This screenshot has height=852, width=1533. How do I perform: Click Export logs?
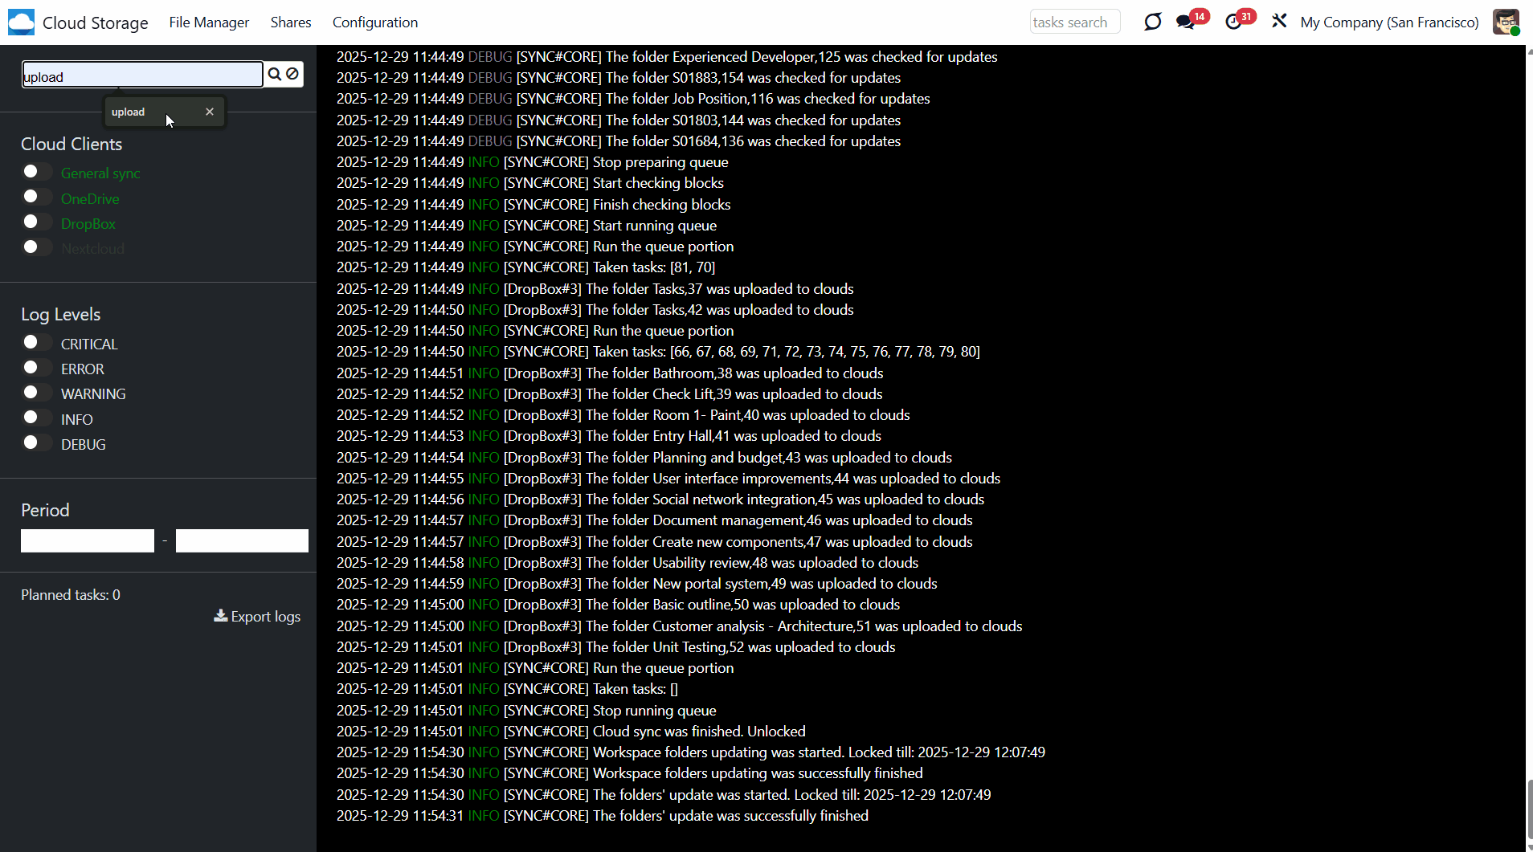tap(257, 617)
